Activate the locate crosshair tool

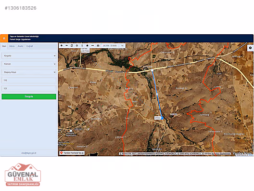tap(77, 46)
